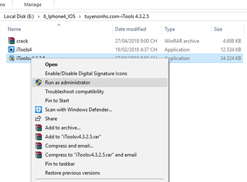Click the 12.534 KB size cell
247x182 pixels.
pos(231,50)
